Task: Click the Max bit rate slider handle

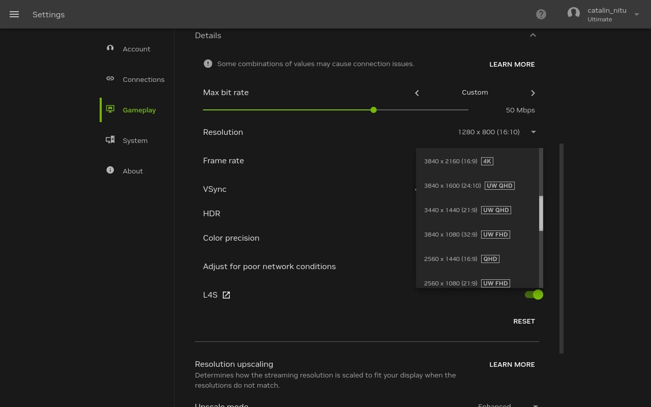Action: click(x=373, y=110)
